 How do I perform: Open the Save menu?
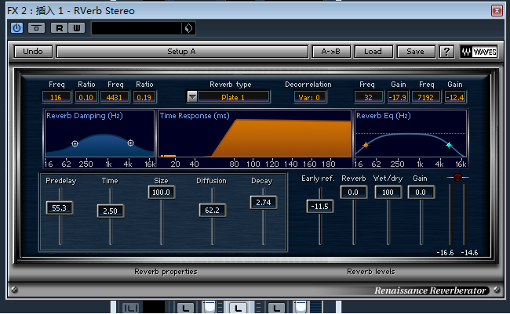[x=416, y=52]
